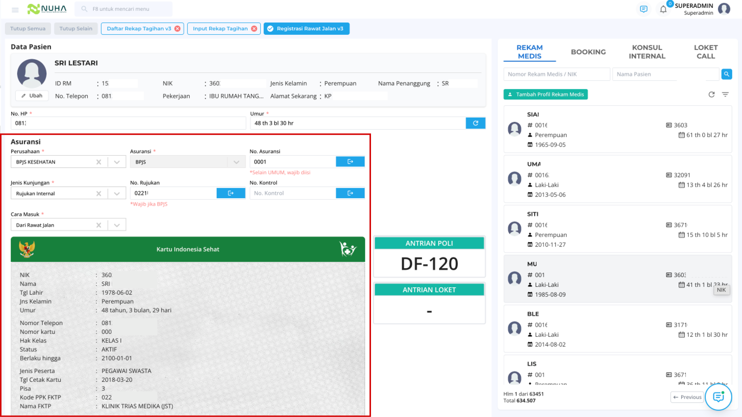Expand the Asuransi BPJS dropdown
This screenshot has width=742, height=417.
pos(237,162)
